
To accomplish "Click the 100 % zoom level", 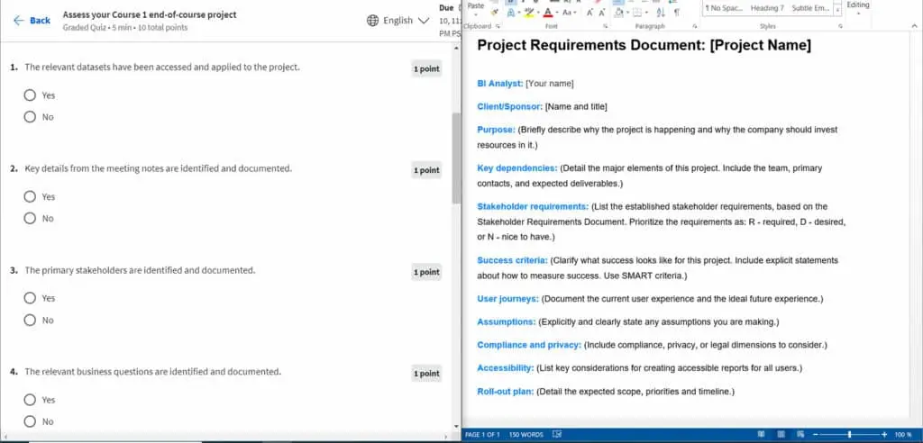I will pyautogui.click(x=903, y=435).
